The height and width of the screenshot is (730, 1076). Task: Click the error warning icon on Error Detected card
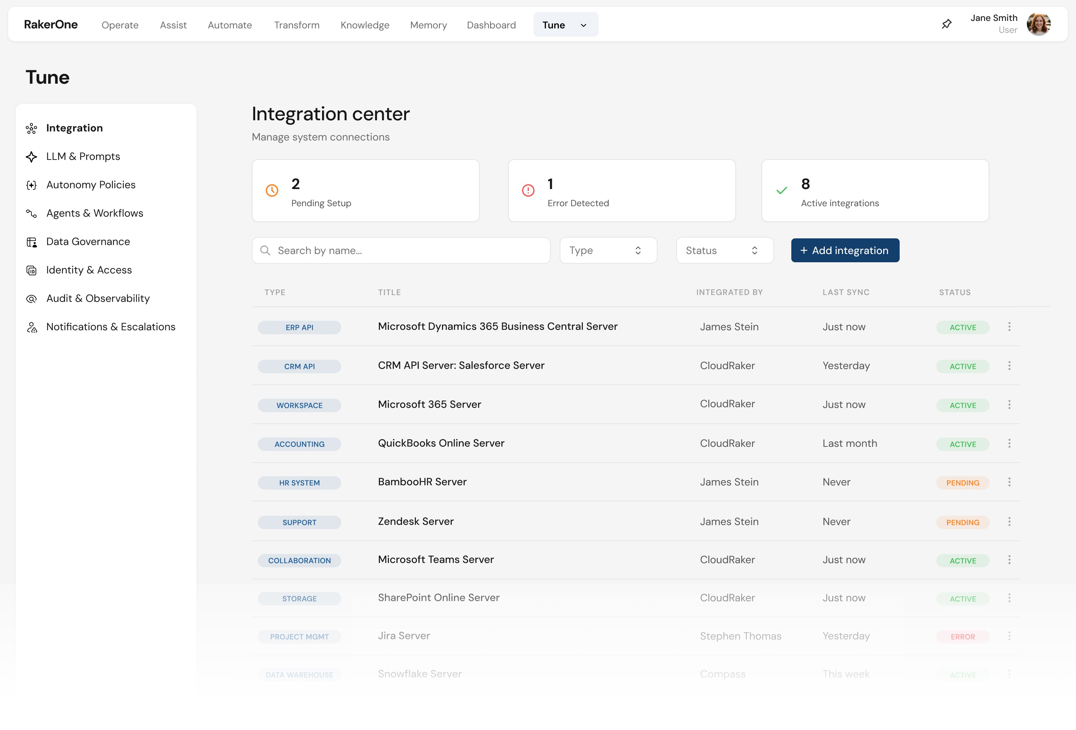click(528, 190)
